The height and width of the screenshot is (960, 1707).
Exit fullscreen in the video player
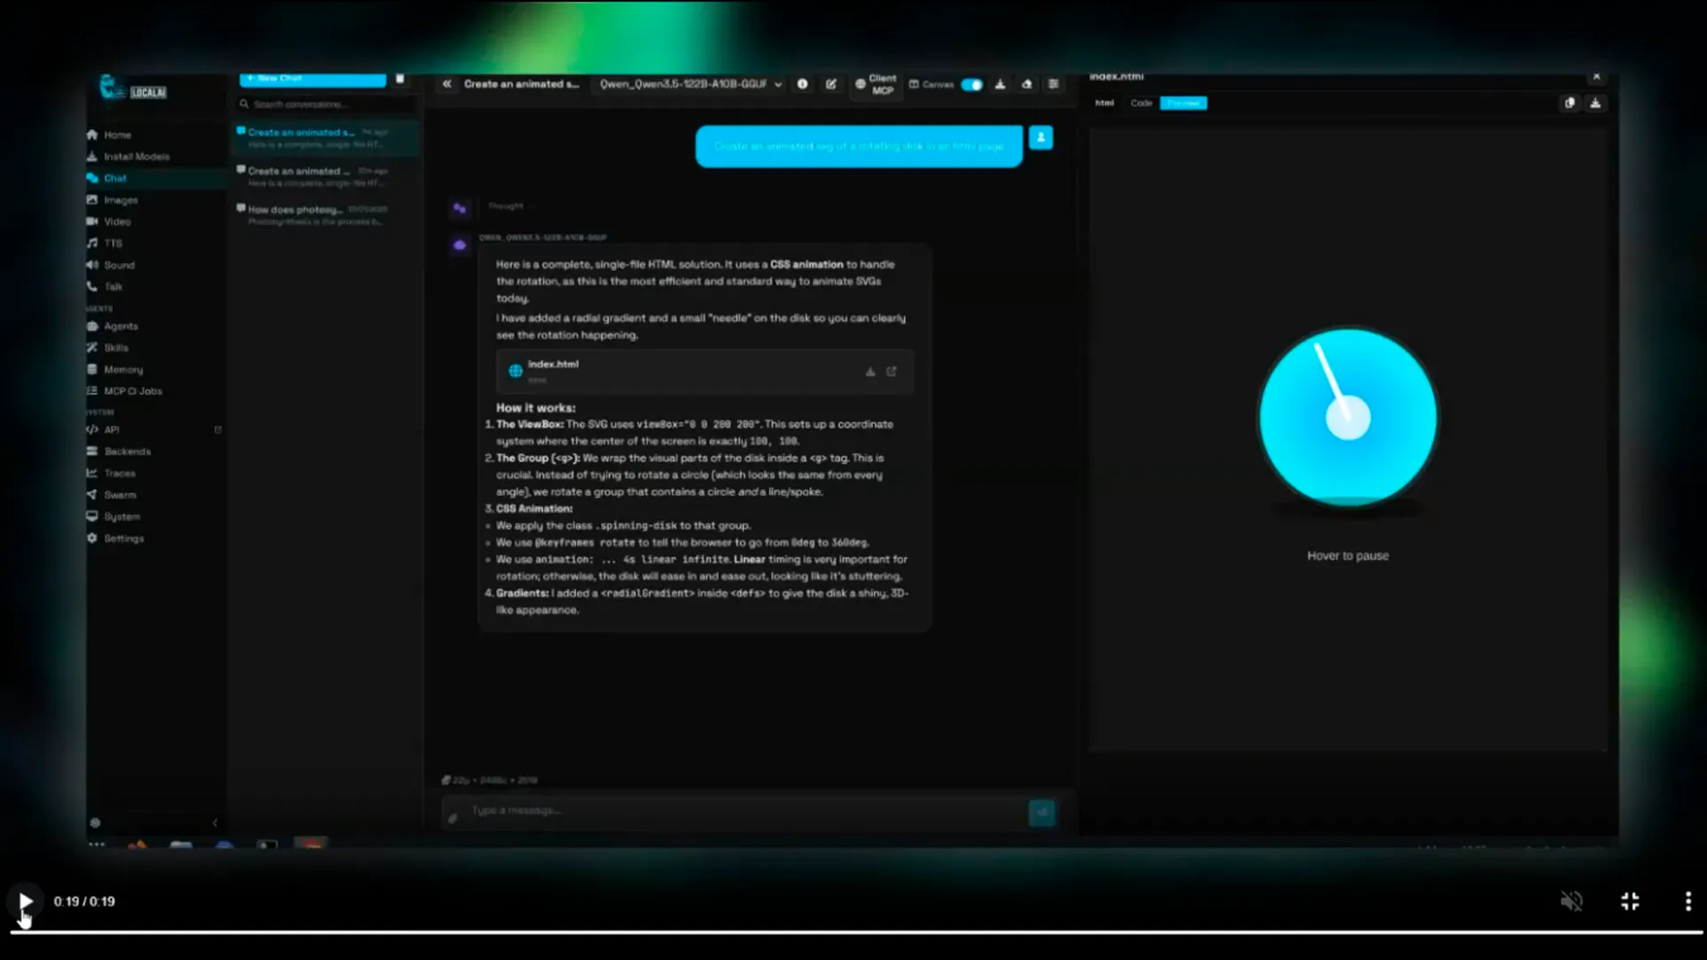(1630, 901)
